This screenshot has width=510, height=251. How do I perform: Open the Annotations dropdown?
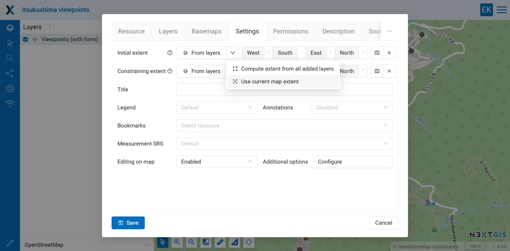(352, 108)
